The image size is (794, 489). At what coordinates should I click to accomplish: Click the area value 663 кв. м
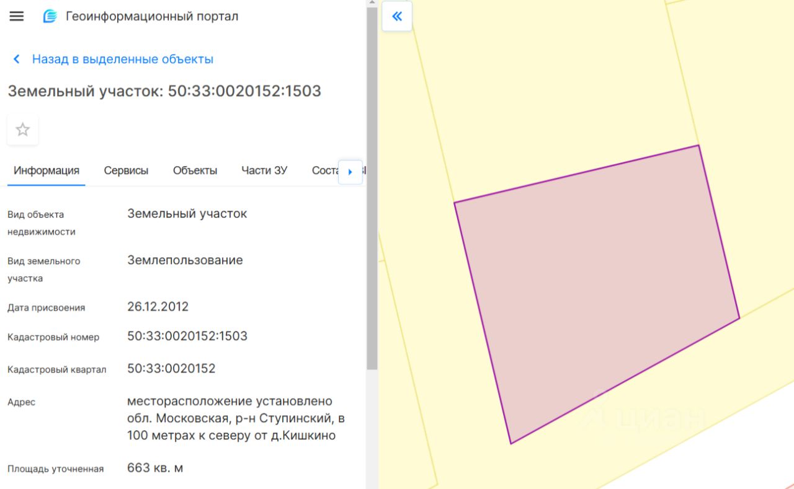click(x=155, y=468)
